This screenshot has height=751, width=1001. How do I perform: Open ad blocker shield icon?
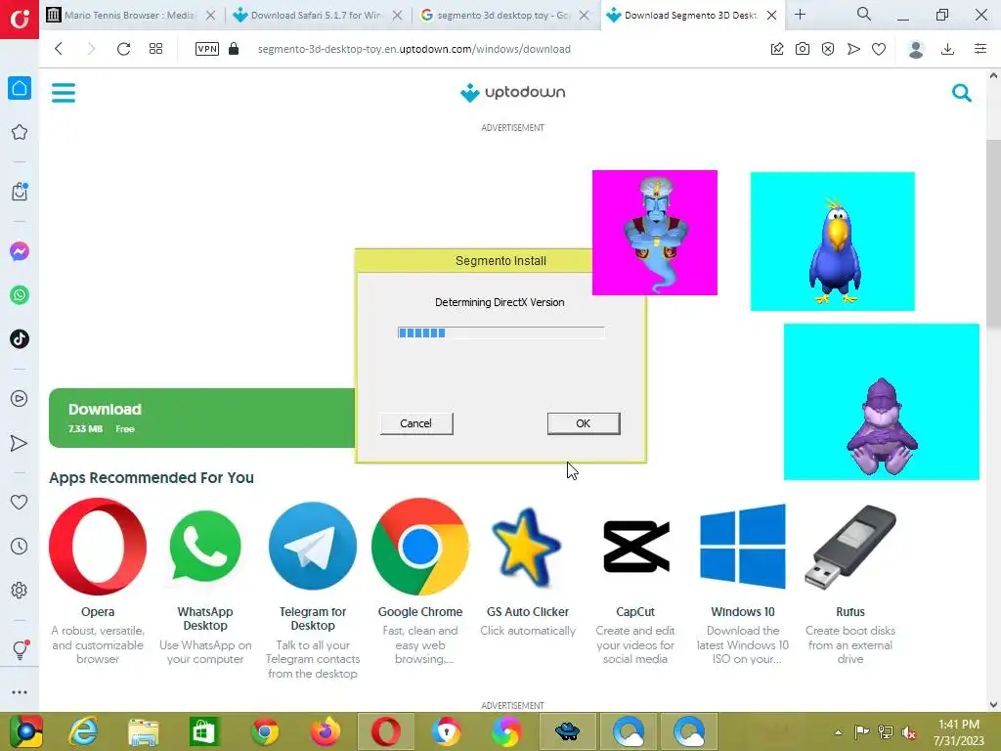(828, 49)
